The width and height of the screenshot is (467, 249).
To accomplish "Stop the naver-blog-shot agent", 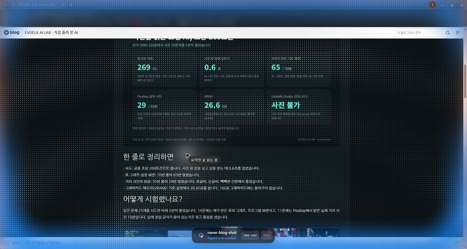I will pos(266,235).
